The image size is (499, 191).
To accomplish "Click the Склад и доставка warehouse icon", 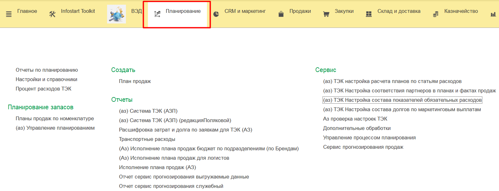I will [369, 14].
